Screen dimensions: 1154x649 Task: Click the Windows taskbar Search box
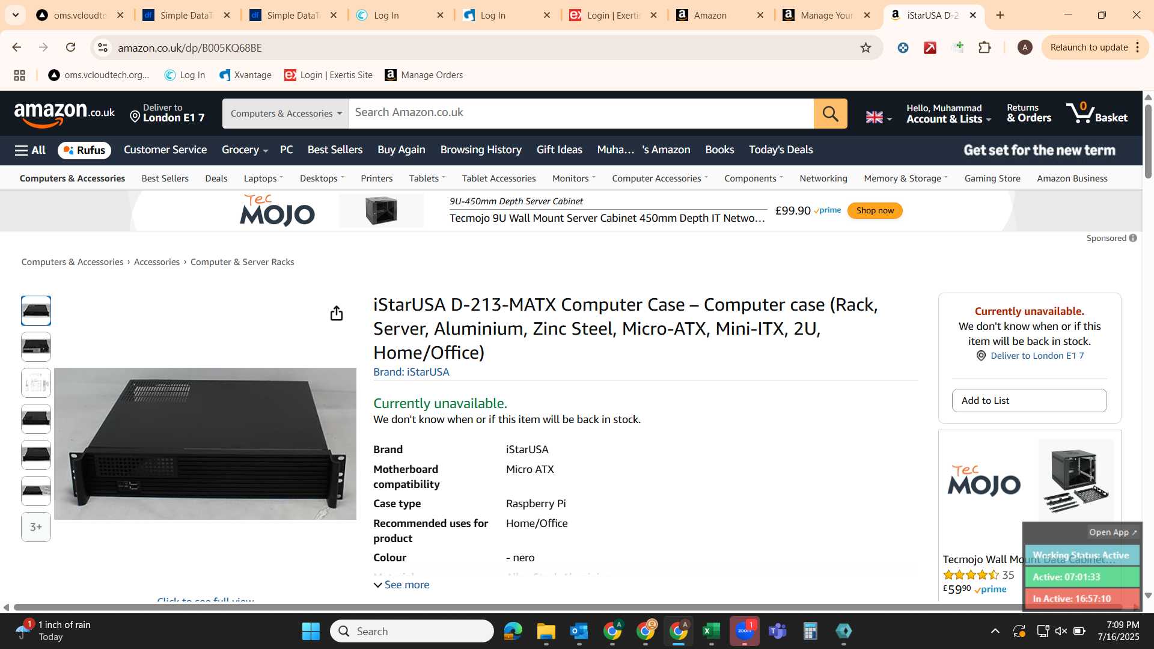tap(412, 631)
